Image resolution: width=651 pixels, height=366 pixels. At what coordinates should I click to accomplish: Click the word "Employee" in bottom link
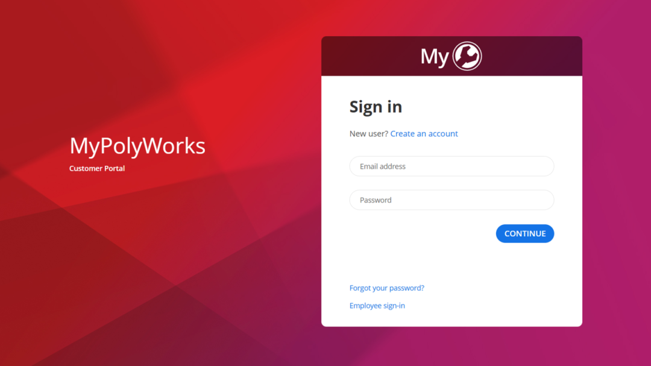(x=365, y=306)
